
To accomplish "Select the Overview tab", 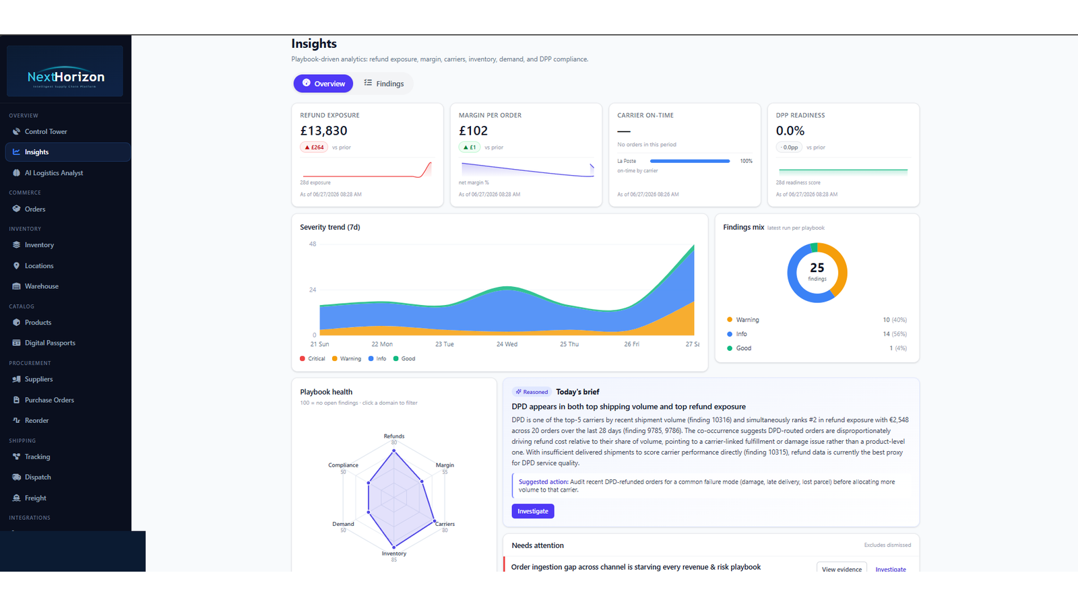I will [x=323, y=83].
